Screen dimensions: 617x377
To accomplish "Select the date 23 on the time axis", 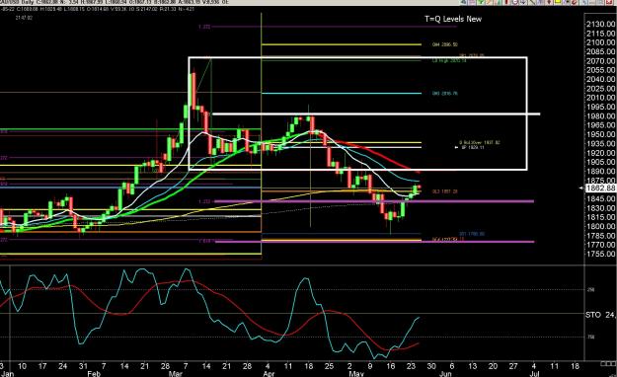I will [411, 366].
